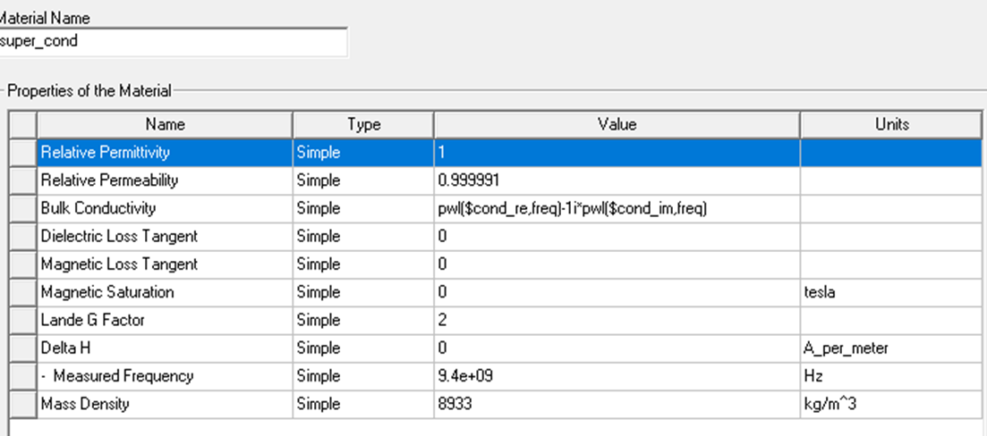Click the Units column header
987x436 pixels.
pyautogui.click(x=891, y=124)
